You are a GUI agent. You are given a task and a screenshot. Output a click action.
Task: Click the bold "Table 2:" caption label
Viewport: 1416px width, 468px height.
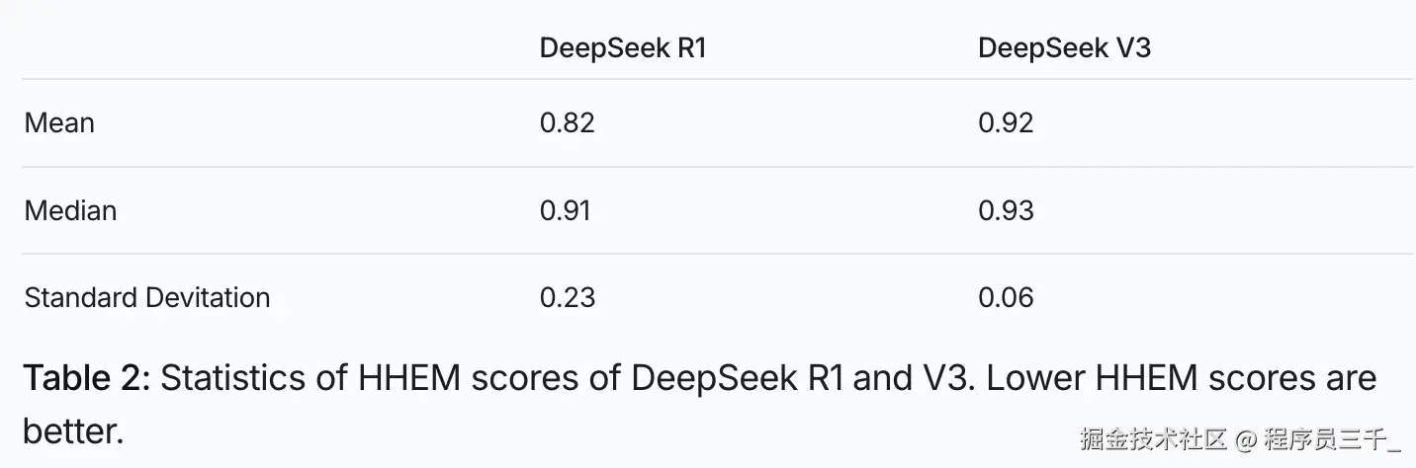tap(85, 378)
